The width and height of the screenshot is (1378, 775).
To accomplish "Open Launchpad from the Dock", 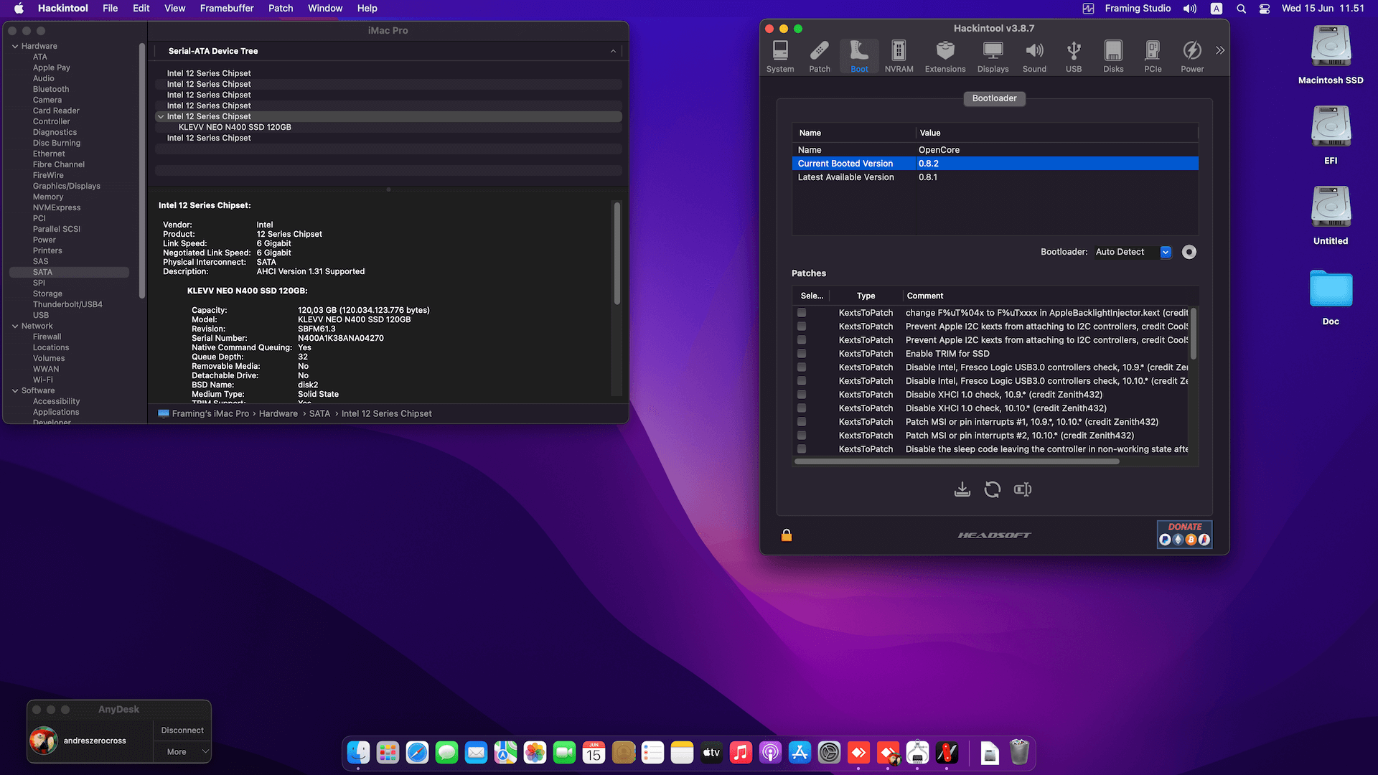I will [388, 753].
